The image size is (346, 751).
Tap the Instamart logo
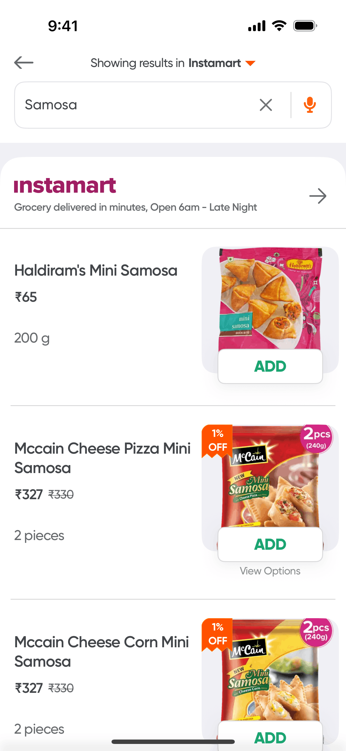(65, 186)
